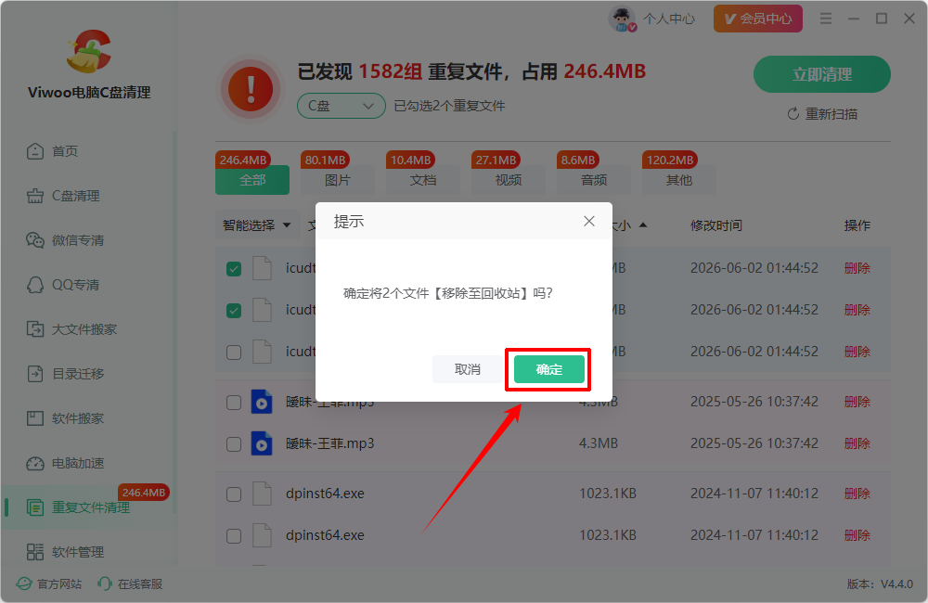Switch to the 音频 category tab
Screen dimensions: 928x603
pyautogui.click(x=594, y=180)
